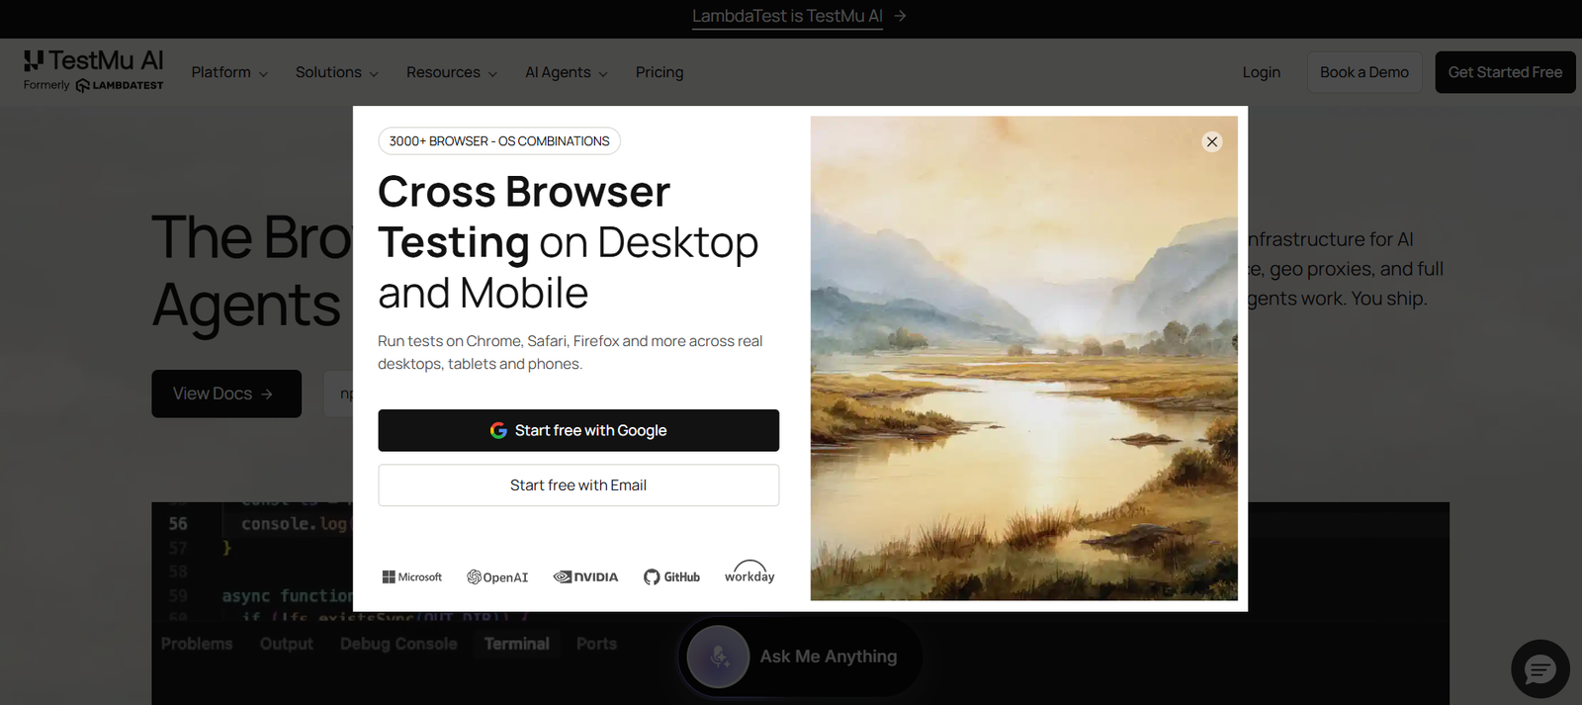Click the landscape painting image
Image resolution: width=1582 pixels, height=705 pixels.
pos(1023,358)
